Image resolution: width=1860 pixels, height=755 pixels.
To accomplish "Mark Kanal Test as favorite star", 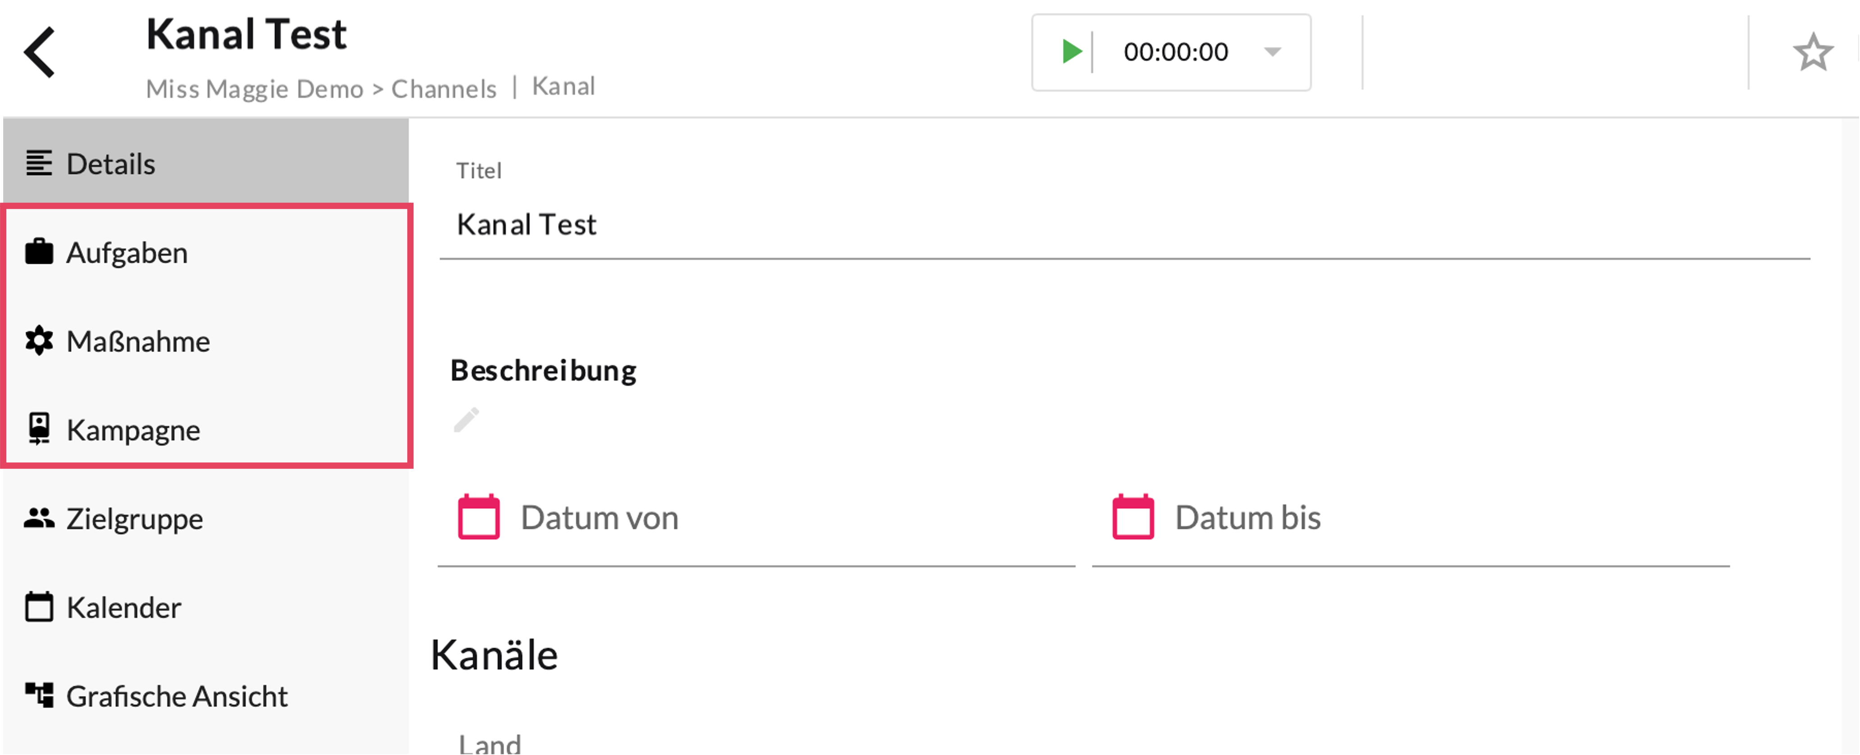I will [x=1812, y=53].
